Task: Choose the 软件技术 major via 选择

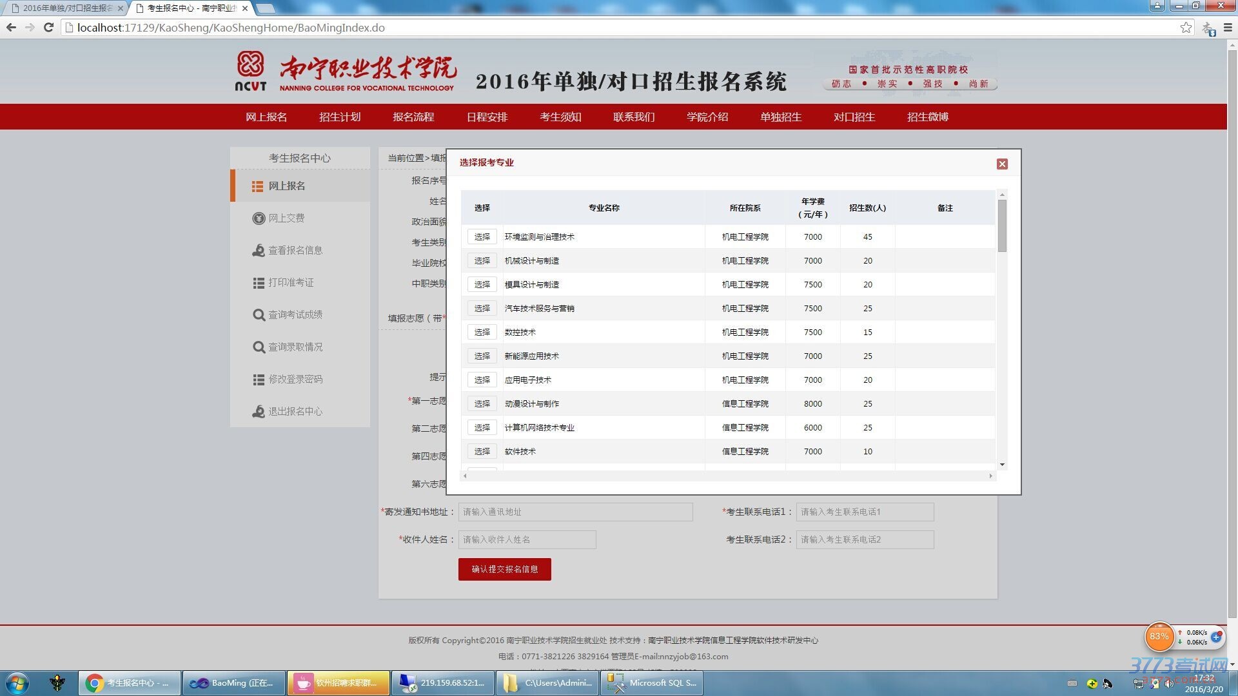Action: tap(482, 452)
